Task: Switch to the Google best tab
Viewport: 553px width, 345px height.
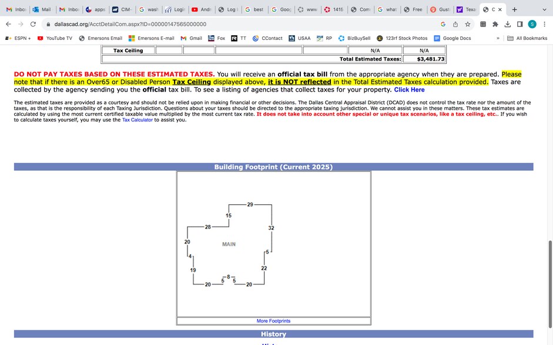Action: click(x=254, y=9)
